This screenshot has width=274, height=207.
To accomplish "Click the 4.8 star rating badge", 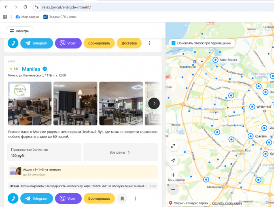I will click(14, 69).
